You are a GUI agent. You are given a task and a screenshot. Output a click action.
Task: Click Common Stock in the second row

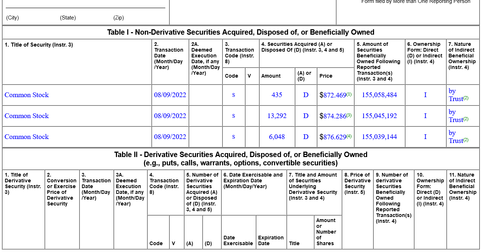pyautogui.click(x=27, y=116)
